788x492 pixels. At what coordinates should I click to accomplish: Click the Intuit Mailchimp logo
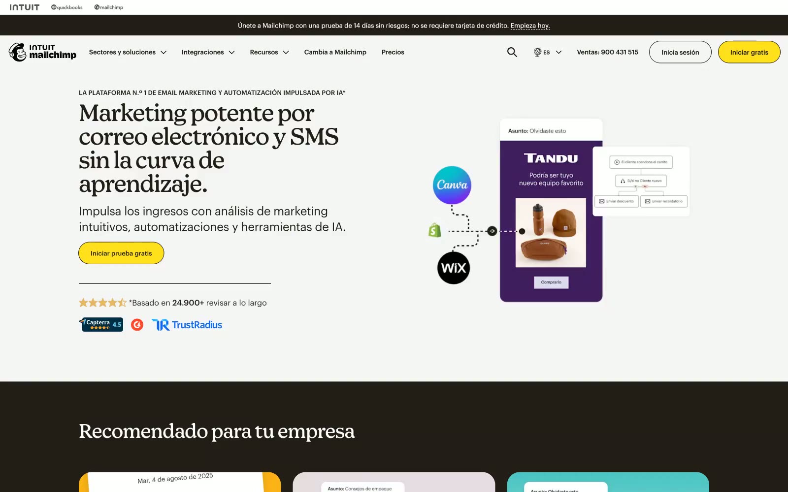tap(42, 52)
